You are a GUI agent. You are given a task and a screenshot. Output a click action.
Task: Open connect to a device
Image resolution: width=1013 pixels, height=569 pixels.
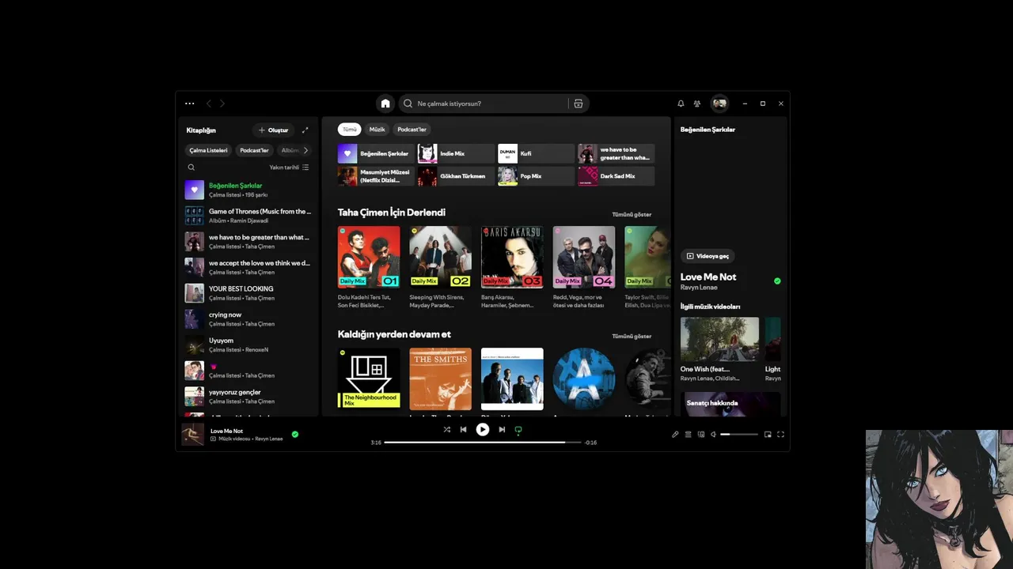(x=700, y=434)
